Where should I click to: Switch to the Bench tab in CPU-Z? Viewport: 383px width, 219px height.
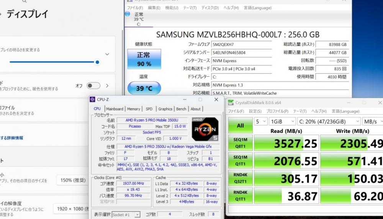(x=181, y=109)
